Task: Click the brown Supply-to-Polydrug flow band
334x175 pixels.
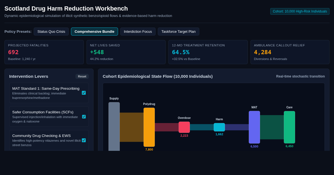Action: pos(132,127)
